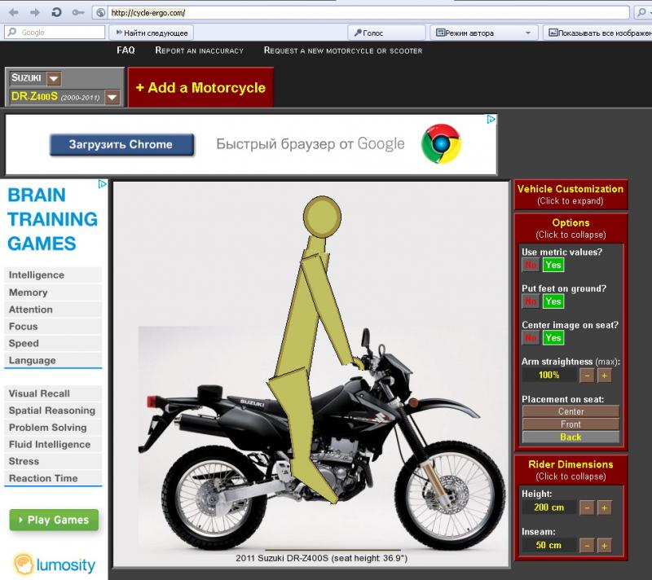Click the Chrome logo in the banner ad
Image resolution: width=652 pixels, height=580 pixels.
pyautogui.click(x=441, y=143)
